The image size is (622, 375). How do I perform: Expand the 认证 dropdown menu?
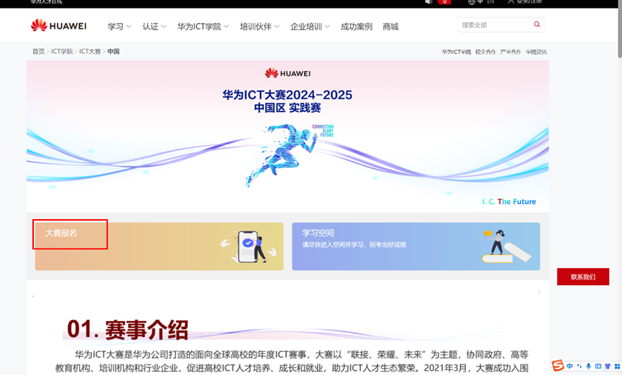154,27
